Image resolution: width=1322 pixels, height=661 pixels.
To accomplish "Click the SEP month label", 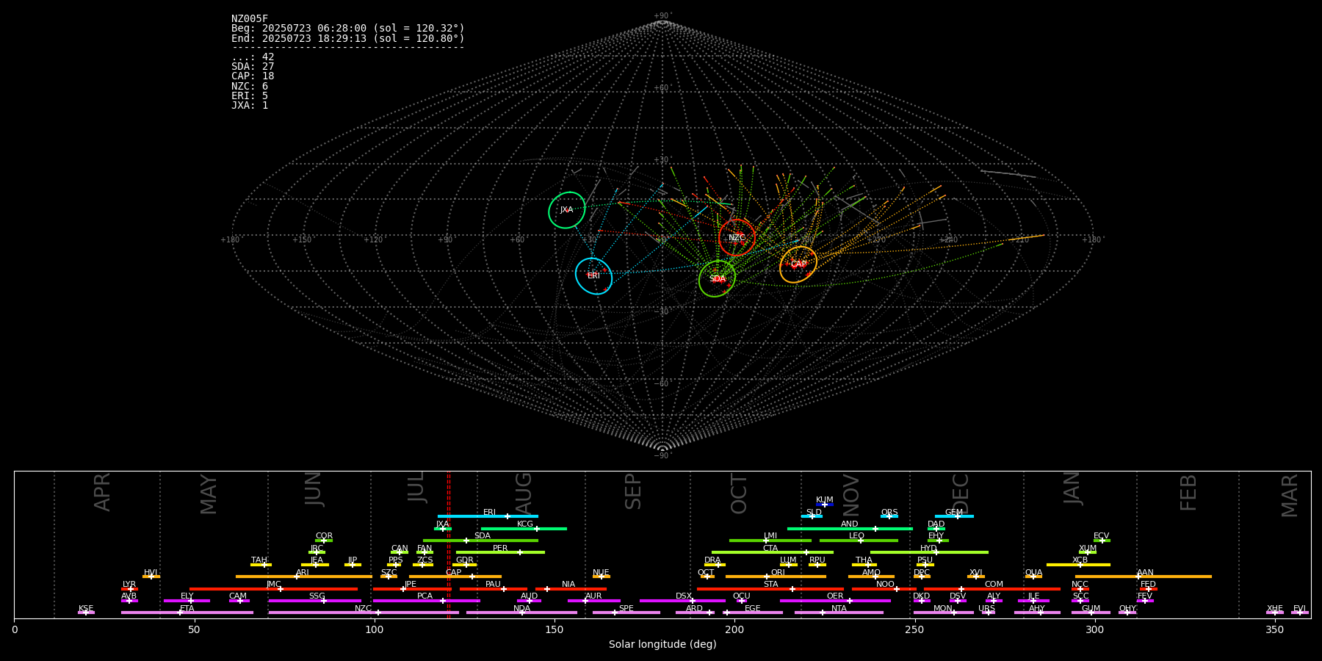I will (633, 491).
